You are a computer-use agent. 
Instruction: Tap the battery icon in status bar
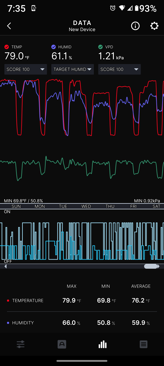[x=137, y=8]
